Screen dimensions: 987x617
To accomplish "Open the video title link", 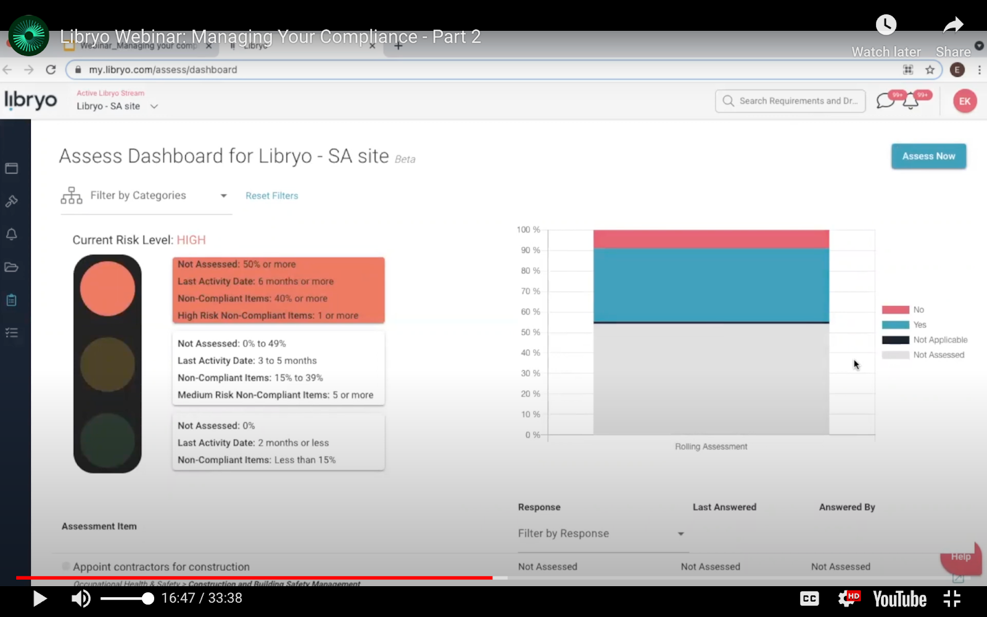I will [270, 36].
